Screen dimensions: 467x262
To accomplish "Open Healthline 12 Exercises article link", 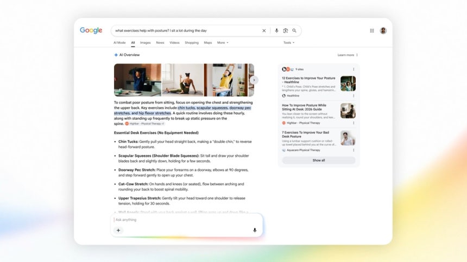I will click(308, 80).
